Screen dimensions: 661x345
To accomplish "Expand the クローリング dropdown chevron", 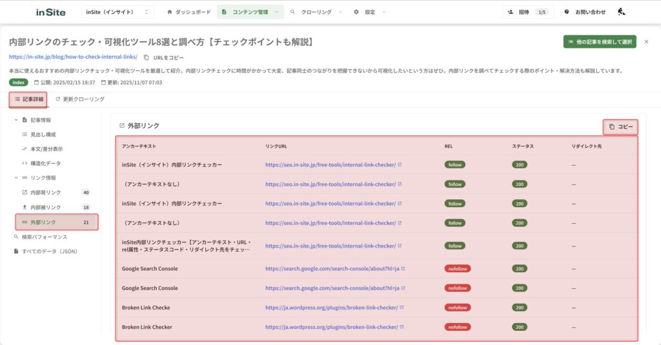I will click(340, 12).
